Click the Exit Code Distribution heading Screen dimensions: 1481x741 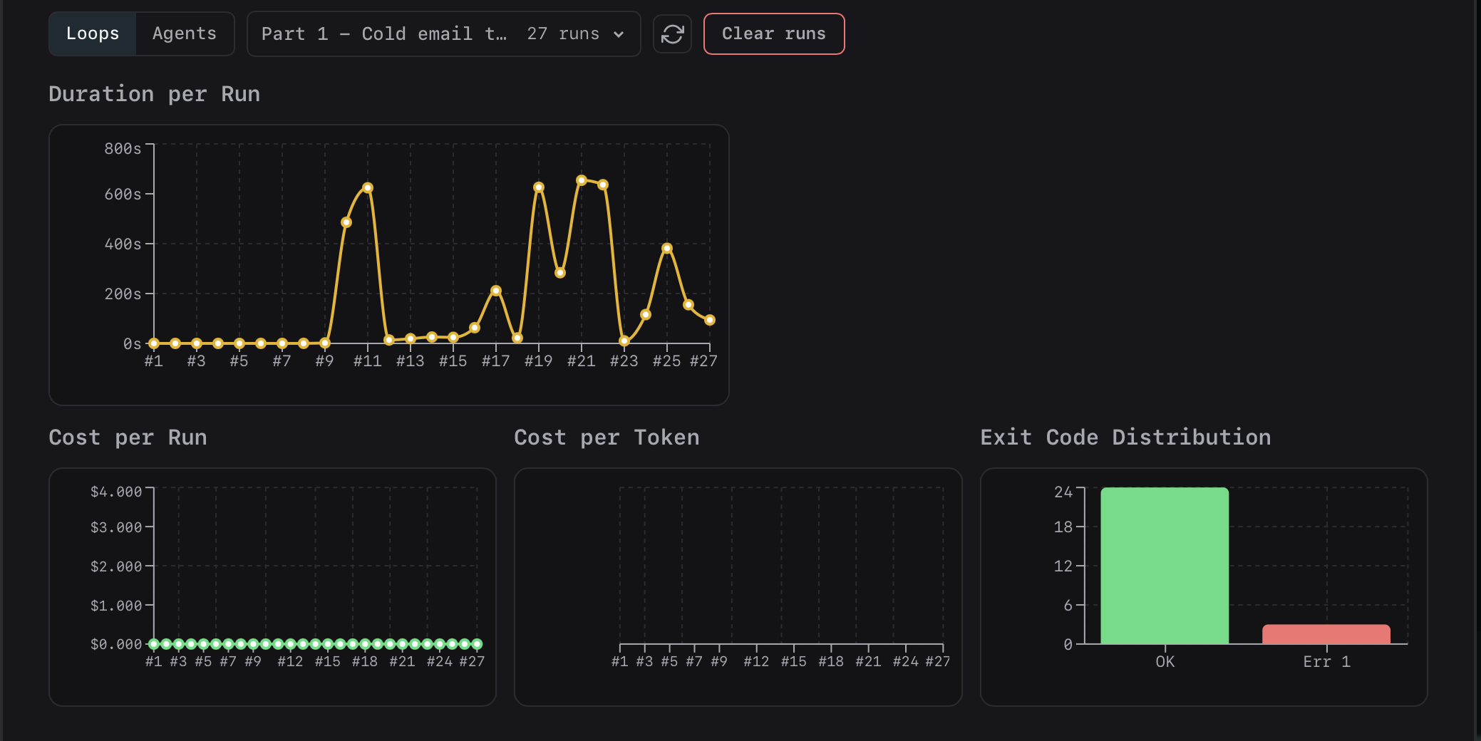click(1125, 437)
